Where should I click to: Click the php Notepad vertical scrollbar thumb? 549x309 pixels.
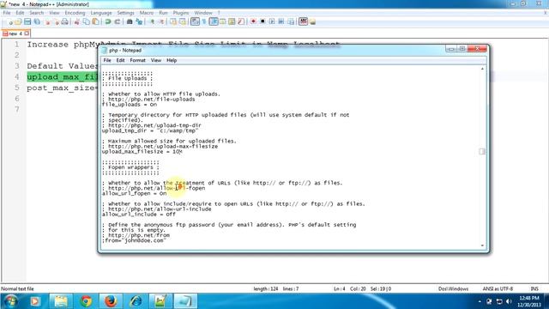(x=482, y=151)
